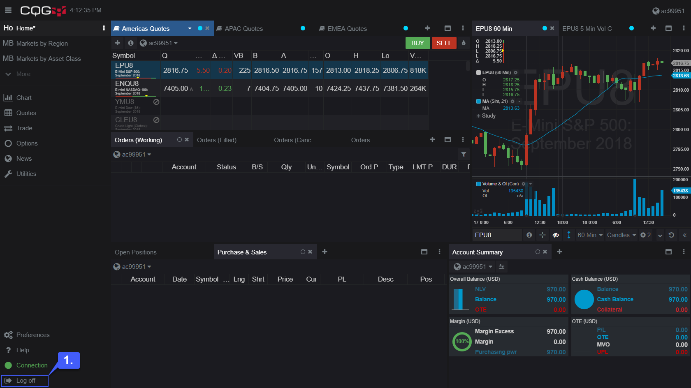Open Account Summary settings sliders icon

tap(501, 267)
